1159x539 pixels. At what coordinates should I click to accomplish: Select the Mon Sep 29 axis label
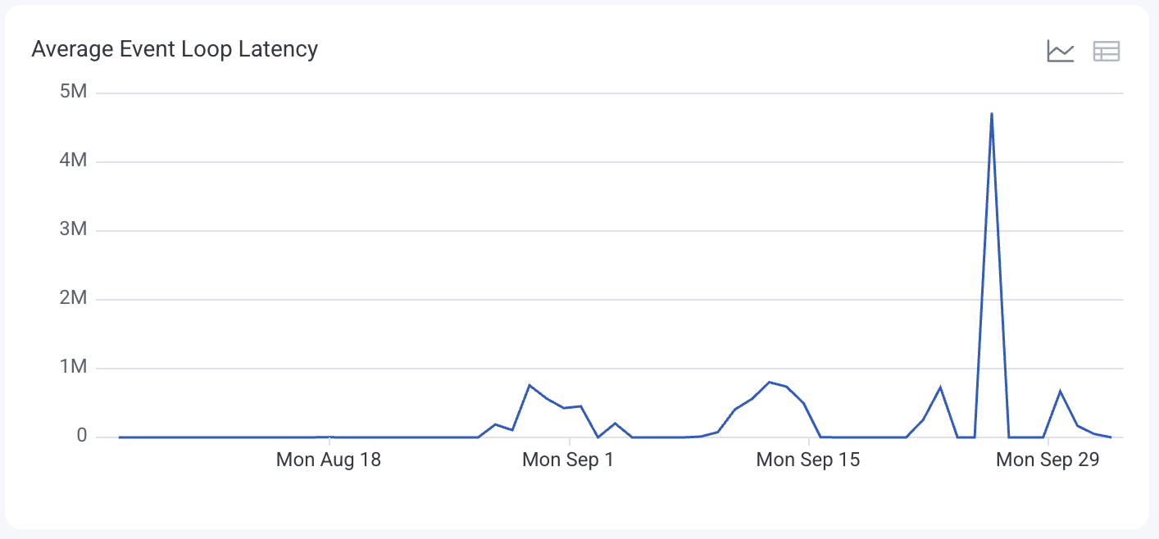[x=1048, y=460]
